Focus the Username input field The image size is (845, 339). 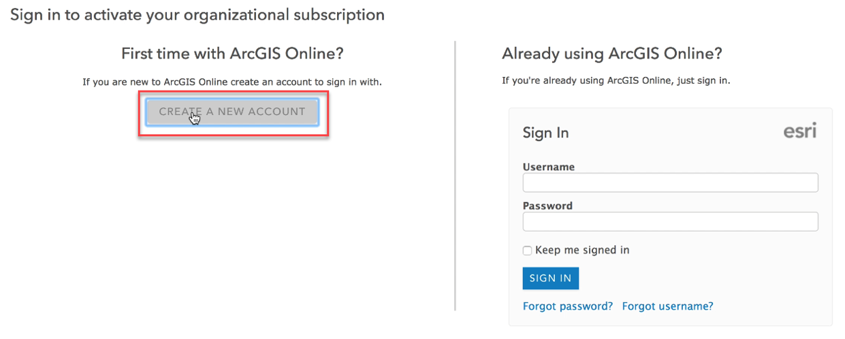[670, 182]
